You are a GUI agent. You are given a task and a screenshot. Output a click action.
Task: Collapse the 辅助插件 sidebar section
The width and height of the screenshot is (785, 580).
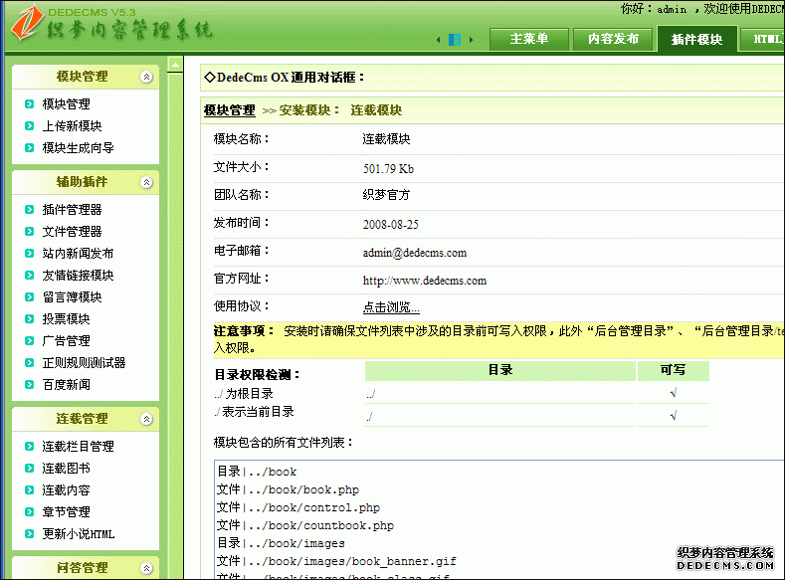[x=146, y=183]
